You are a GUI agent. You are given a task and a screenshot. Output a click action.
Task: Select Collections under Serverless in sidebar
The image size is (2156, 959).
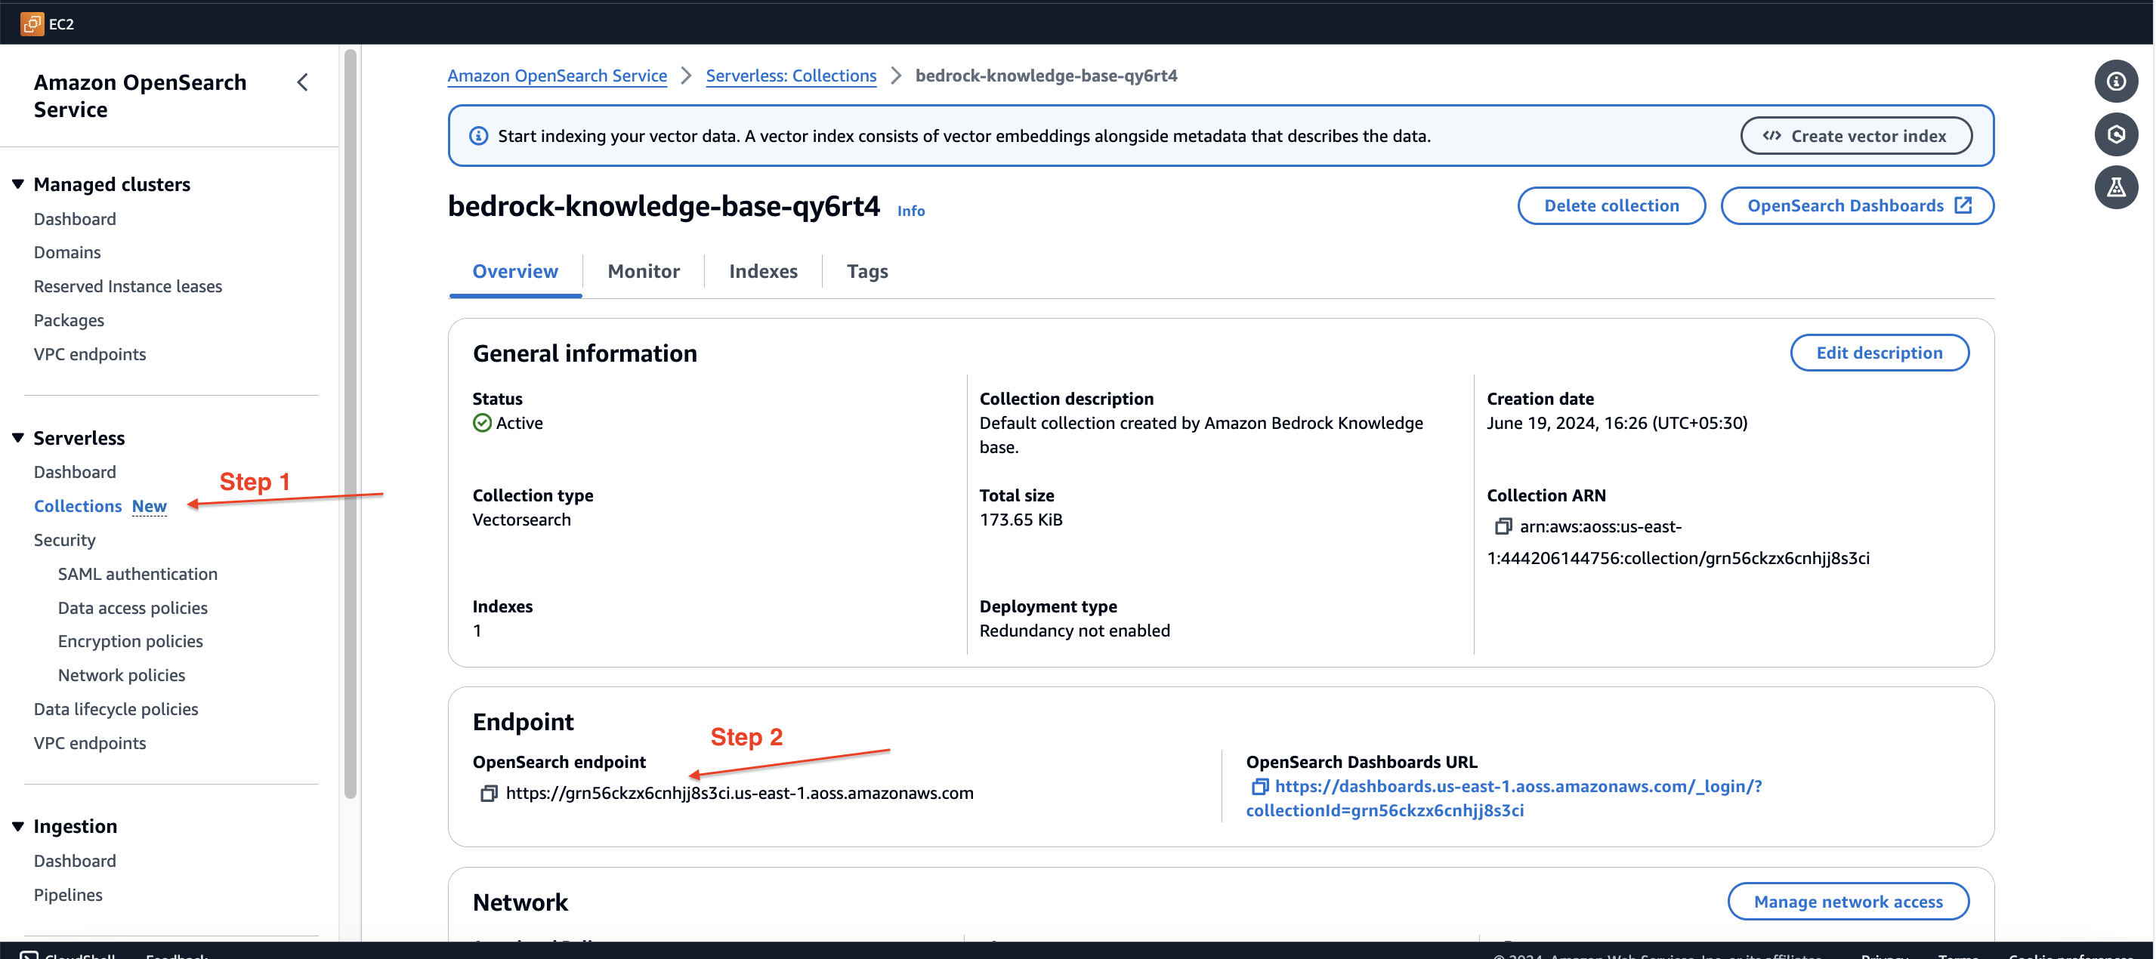pyautogui.click(x=77, y=506)
